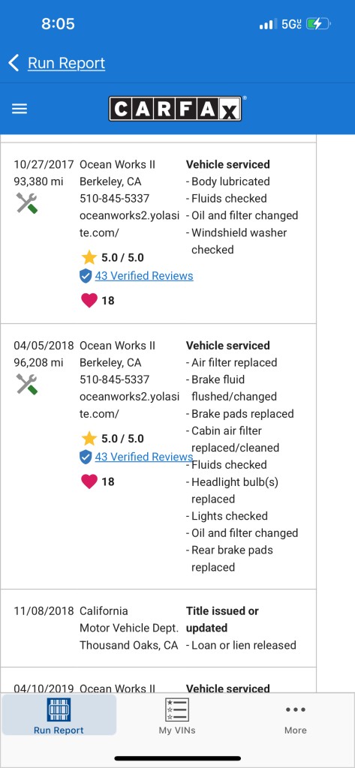
Task: Tap gold star rating in 04/05/2018 entry
Action: click(89, 438)
